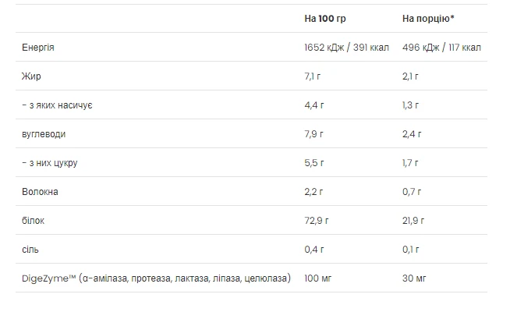This screenshot has height=312, width=510.
Task: Click the 'На 100 гр' column header
Action: (325, 19)
